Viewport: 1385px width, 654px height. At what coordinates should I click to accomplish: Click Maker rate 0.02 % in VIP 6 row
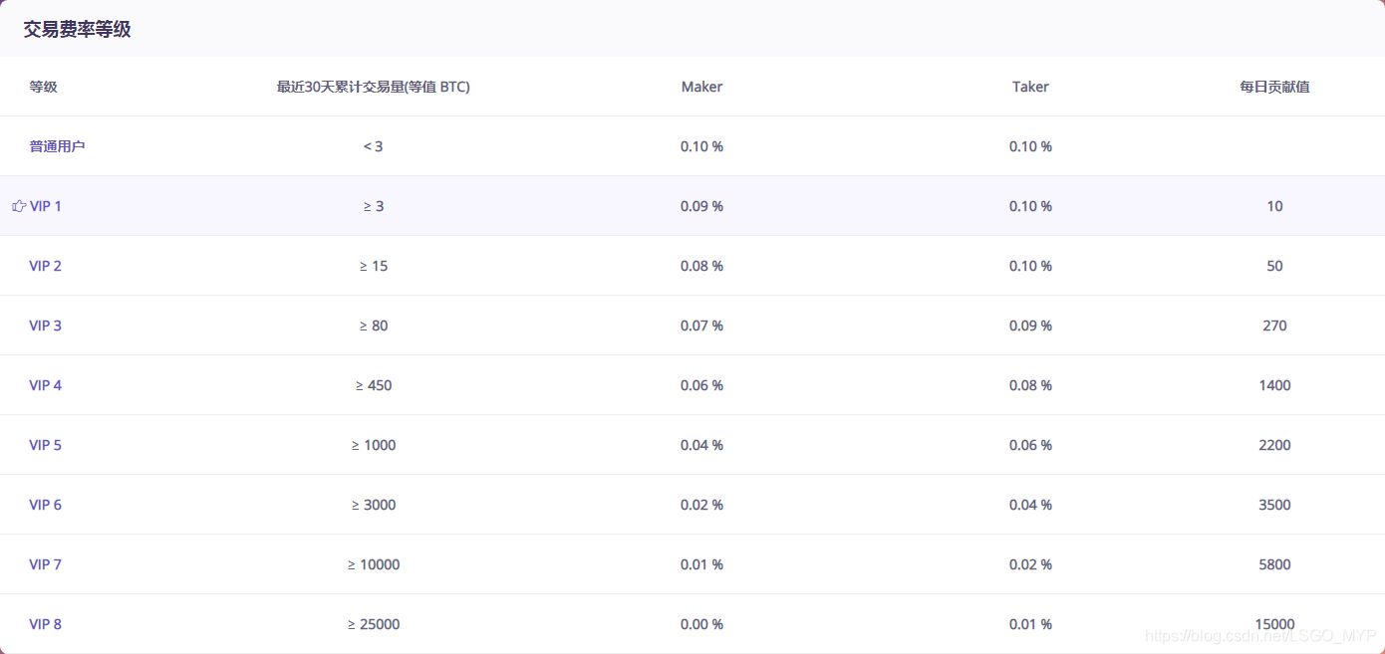701,505
